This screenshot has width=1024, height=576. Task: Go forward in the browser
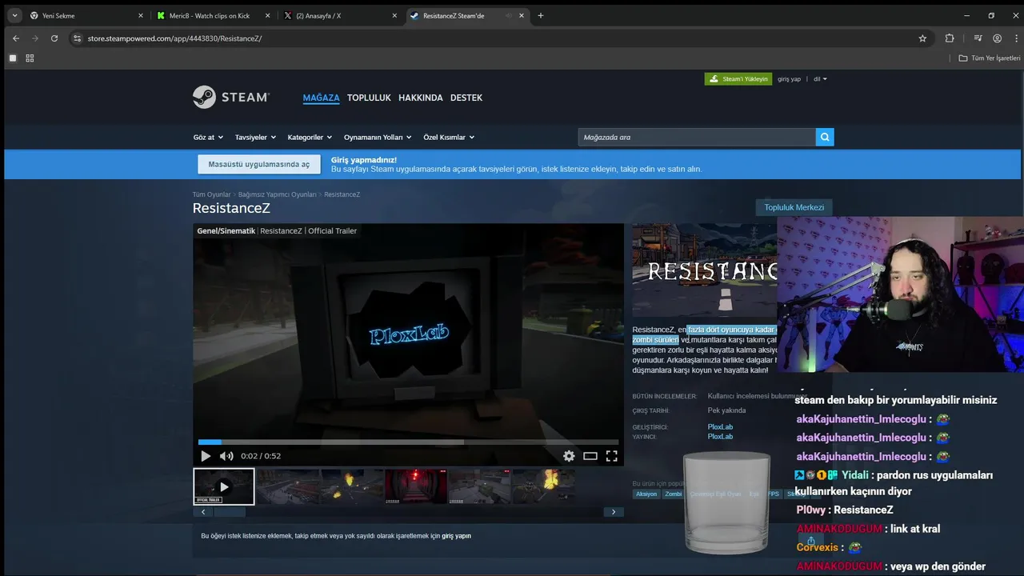click(34, 38)
